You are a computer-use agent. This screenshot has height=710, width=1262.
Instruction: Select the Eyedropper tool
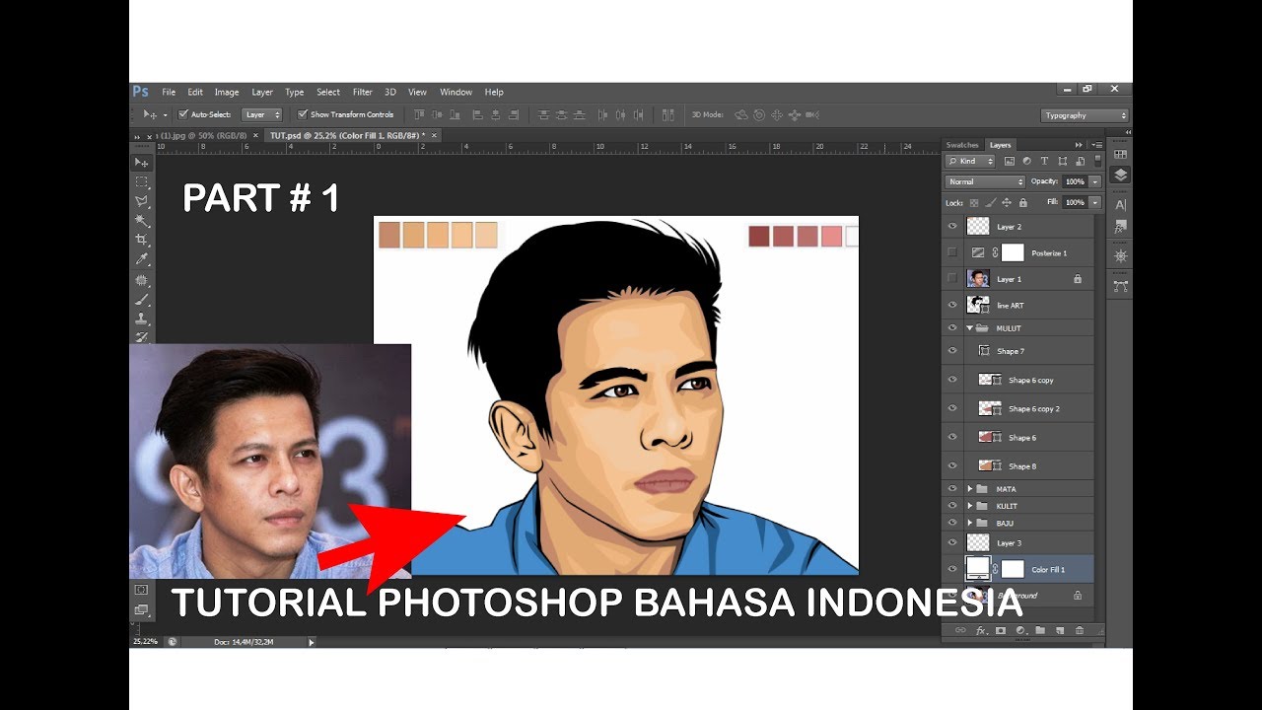(142, 260)
